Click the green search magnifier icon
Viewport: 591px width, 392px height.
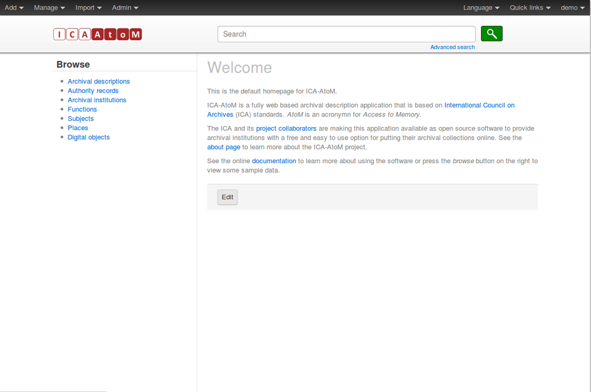491,34
